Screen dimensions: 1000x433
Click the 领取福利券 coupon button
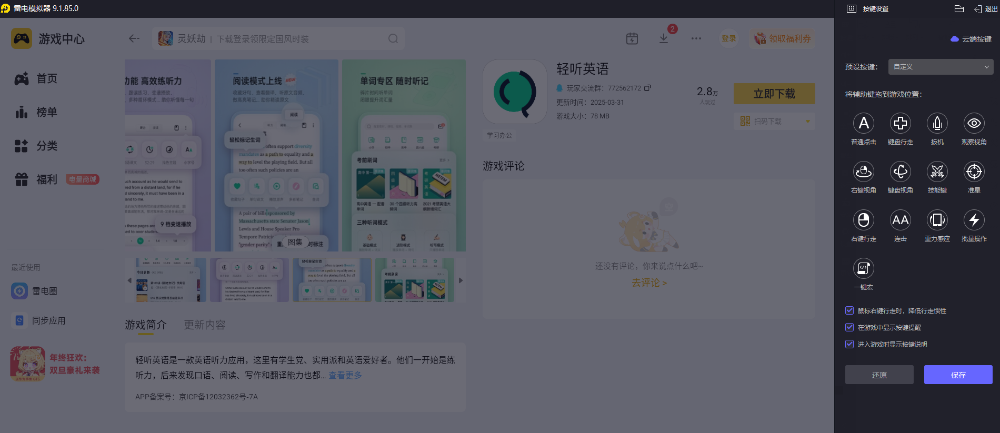(x=783, y=38)
